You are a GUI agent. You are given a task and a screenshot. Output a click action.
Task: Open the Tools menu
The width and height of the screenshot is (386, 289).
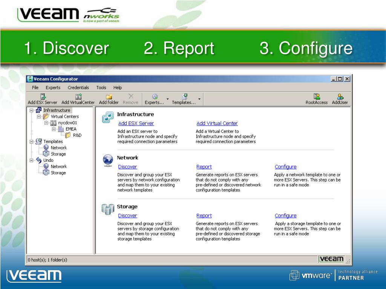coord(101,87)
